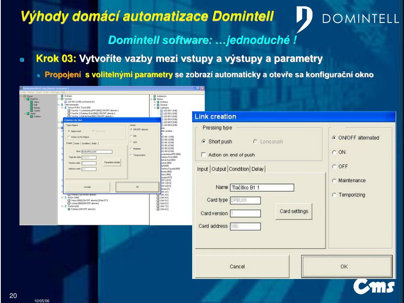404x303 pixels.
Task: Click the Outdoor room icon under Jardin
Action: coord(32,116)
